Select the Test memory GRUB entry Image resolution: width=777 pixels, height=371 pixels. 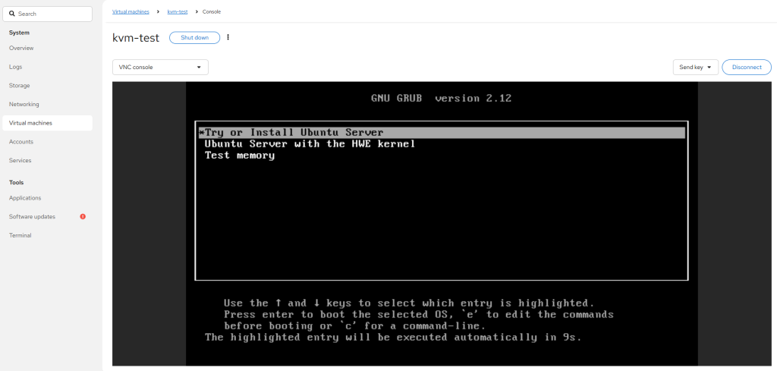[x=240, y=156]
